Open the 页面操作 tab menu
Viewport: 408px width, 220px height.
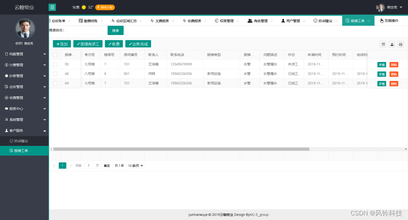pos(389,21)
